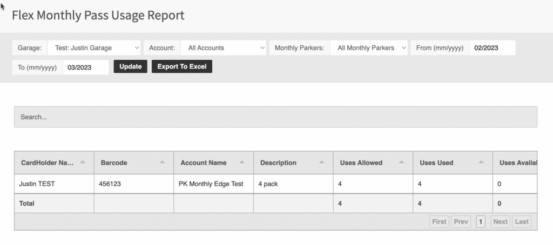553x245 pixels.
Task: Focus the To date input field
Action: pyautogui.click(x=85, y=67)
